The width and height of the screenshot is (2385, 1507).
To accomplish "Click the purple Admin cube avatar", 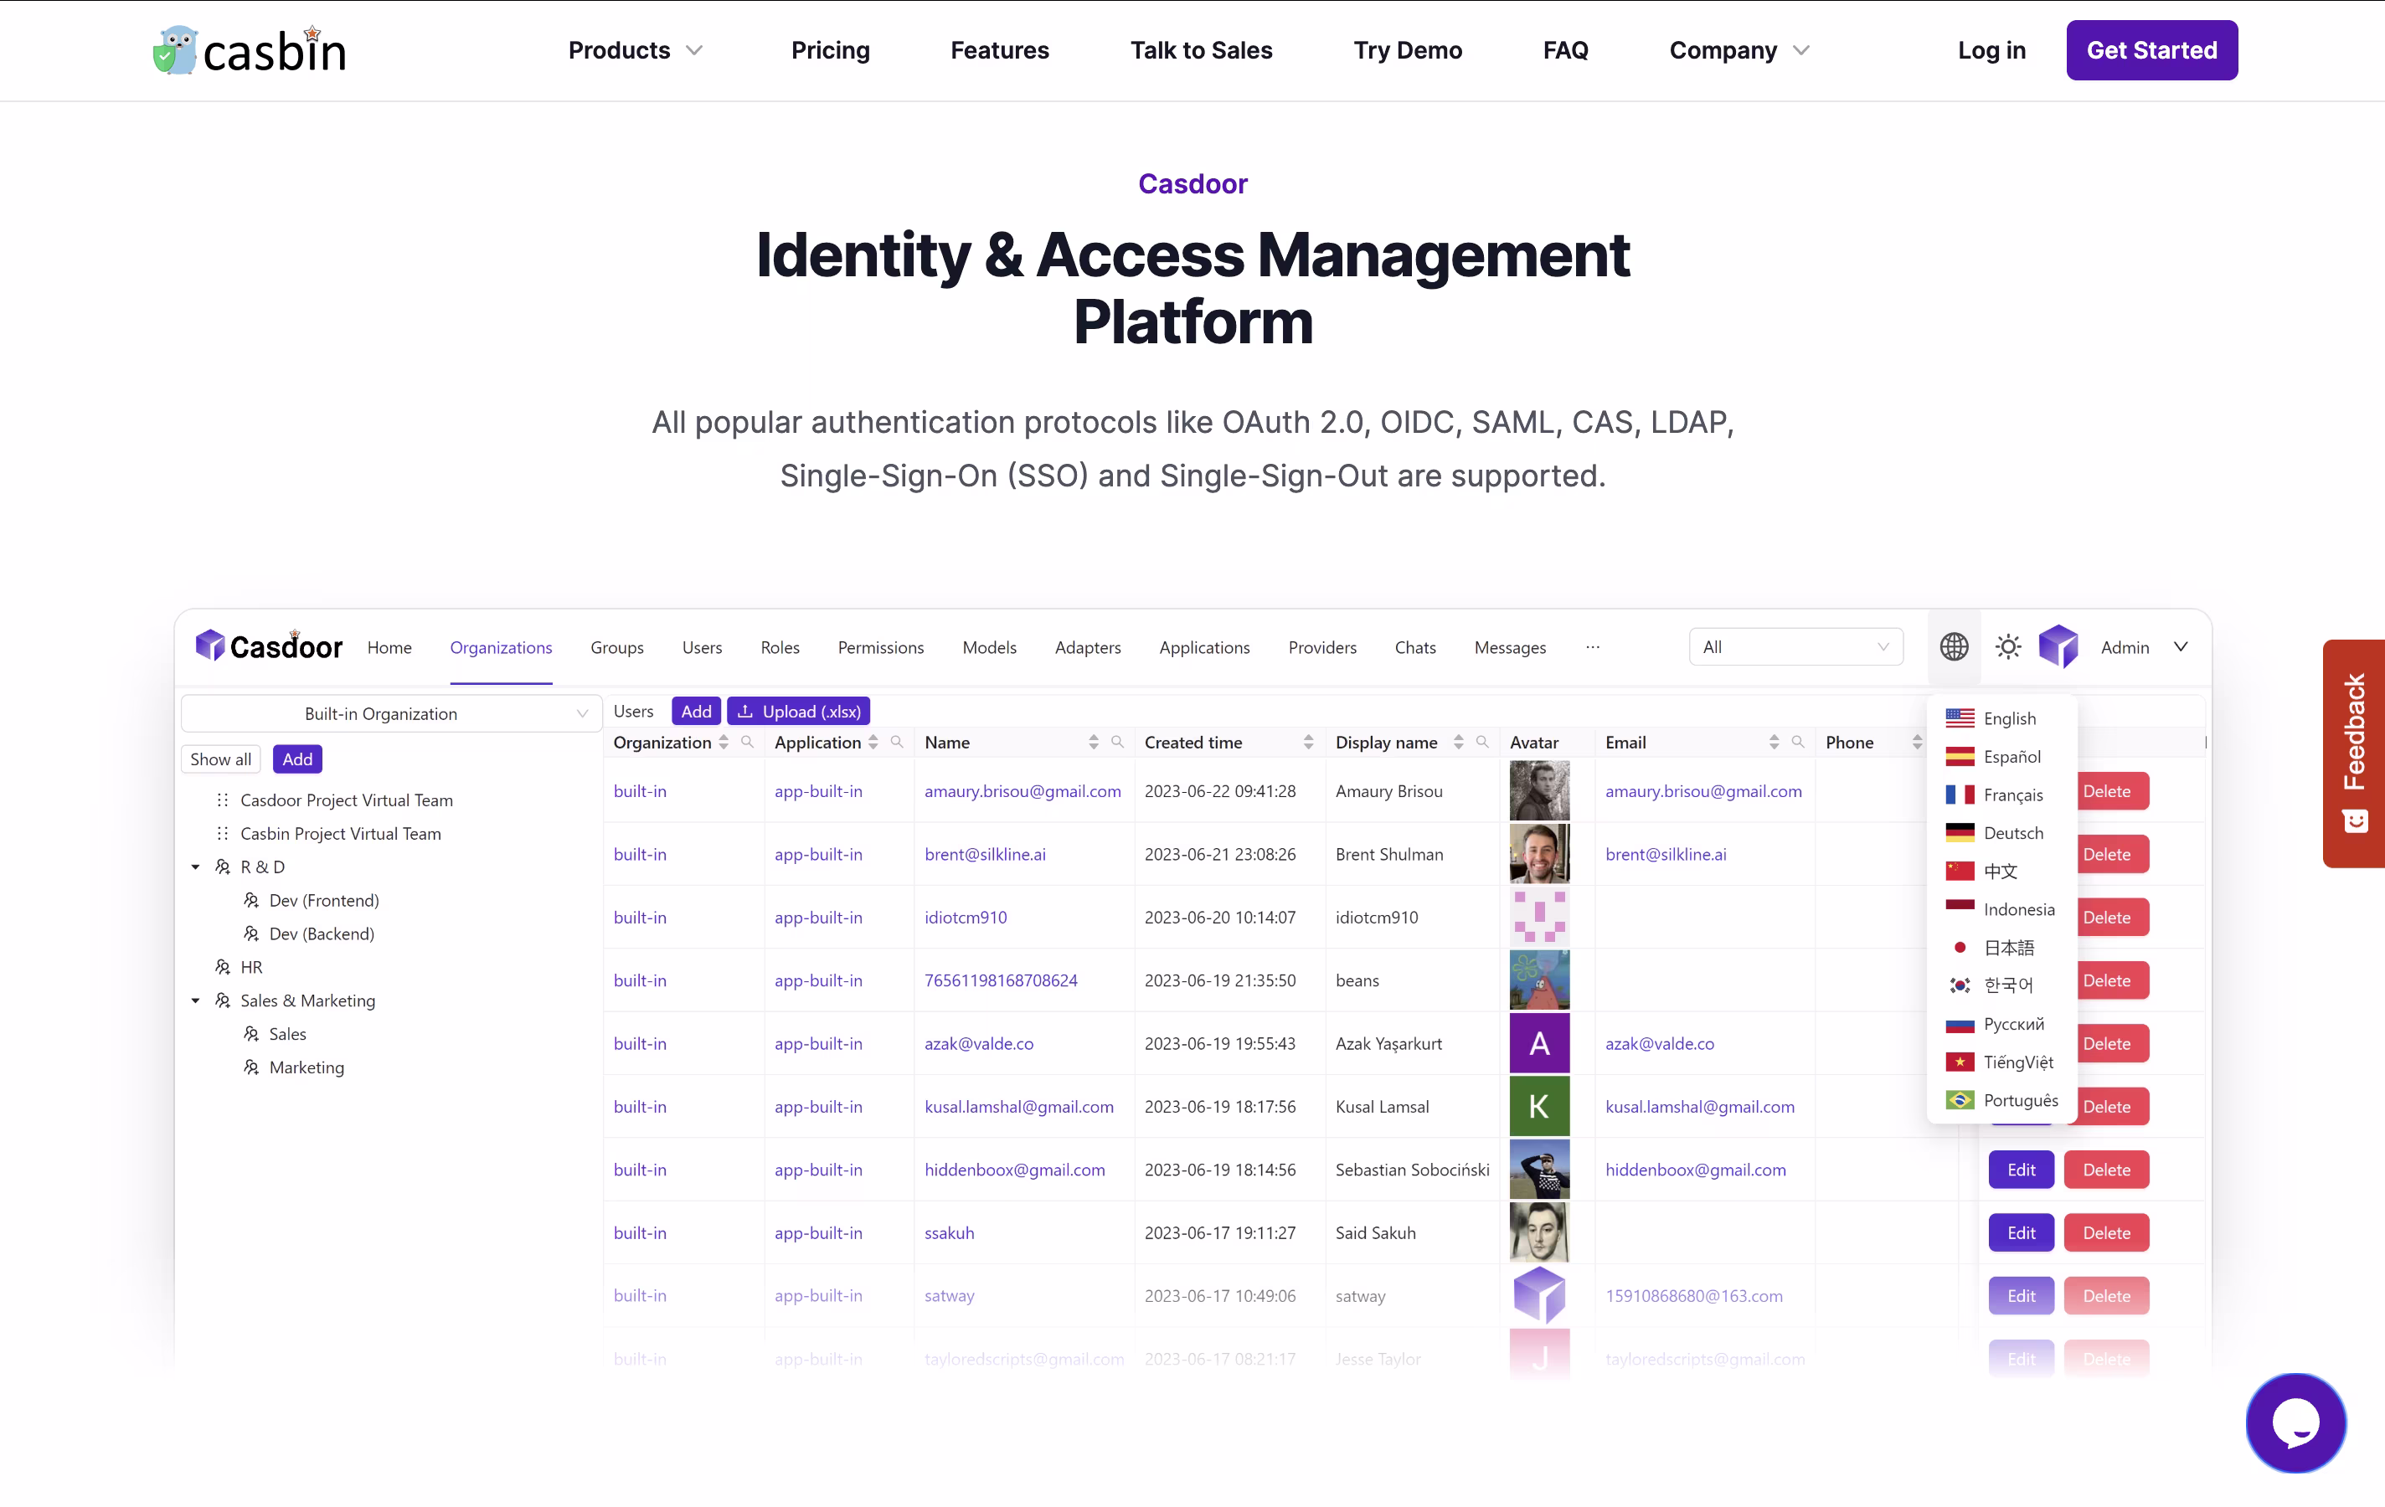I will 2058,646.
